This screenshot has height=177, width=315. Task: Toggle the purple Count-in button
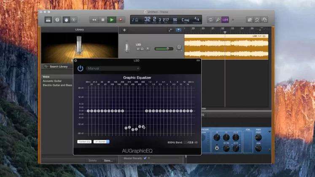(225, 20)
